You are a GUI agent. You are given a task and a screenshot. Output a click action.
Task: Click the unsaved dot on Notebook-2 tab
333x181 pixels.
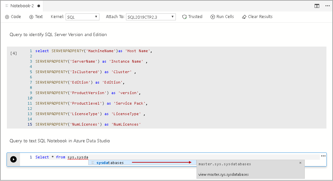(39, 6)
